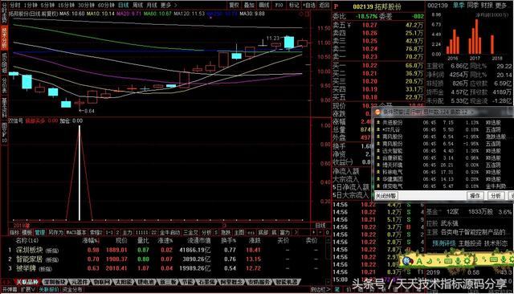Select the MACD基本 indicator
514x294 pixels.
tap(76, 232)
